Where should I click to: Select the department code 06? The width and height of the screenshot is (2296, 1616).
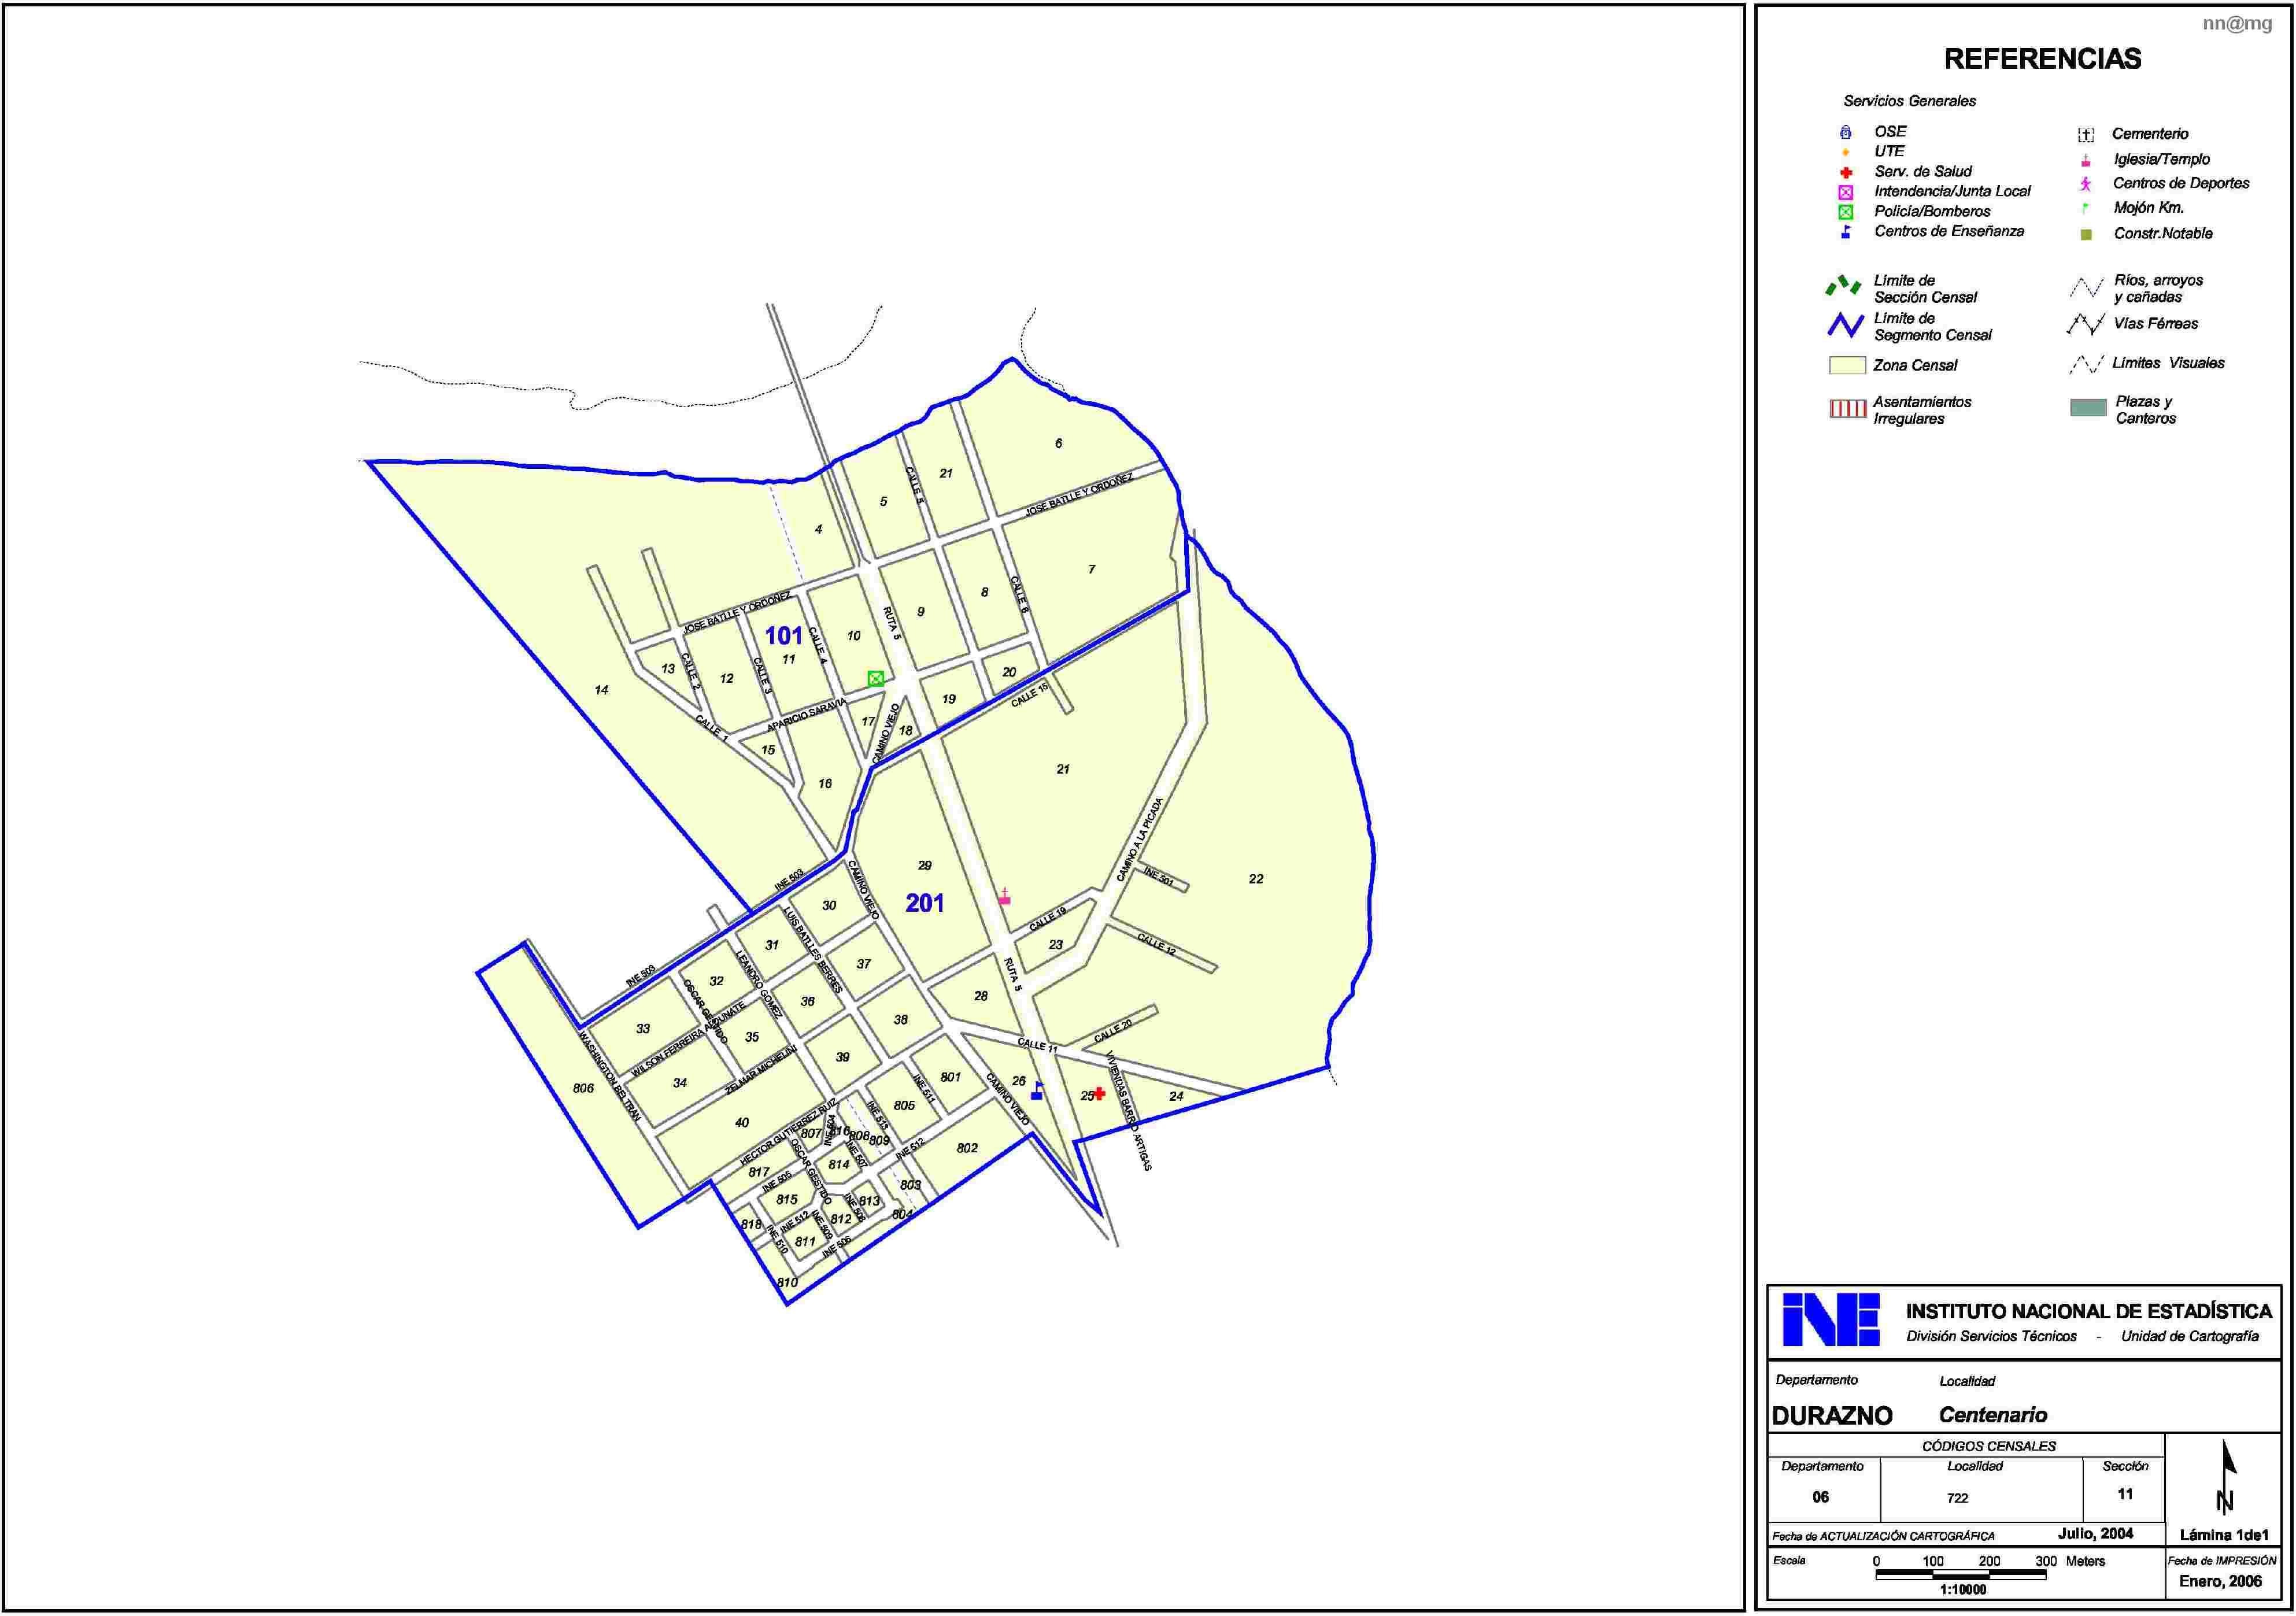click(1821, 1497)
